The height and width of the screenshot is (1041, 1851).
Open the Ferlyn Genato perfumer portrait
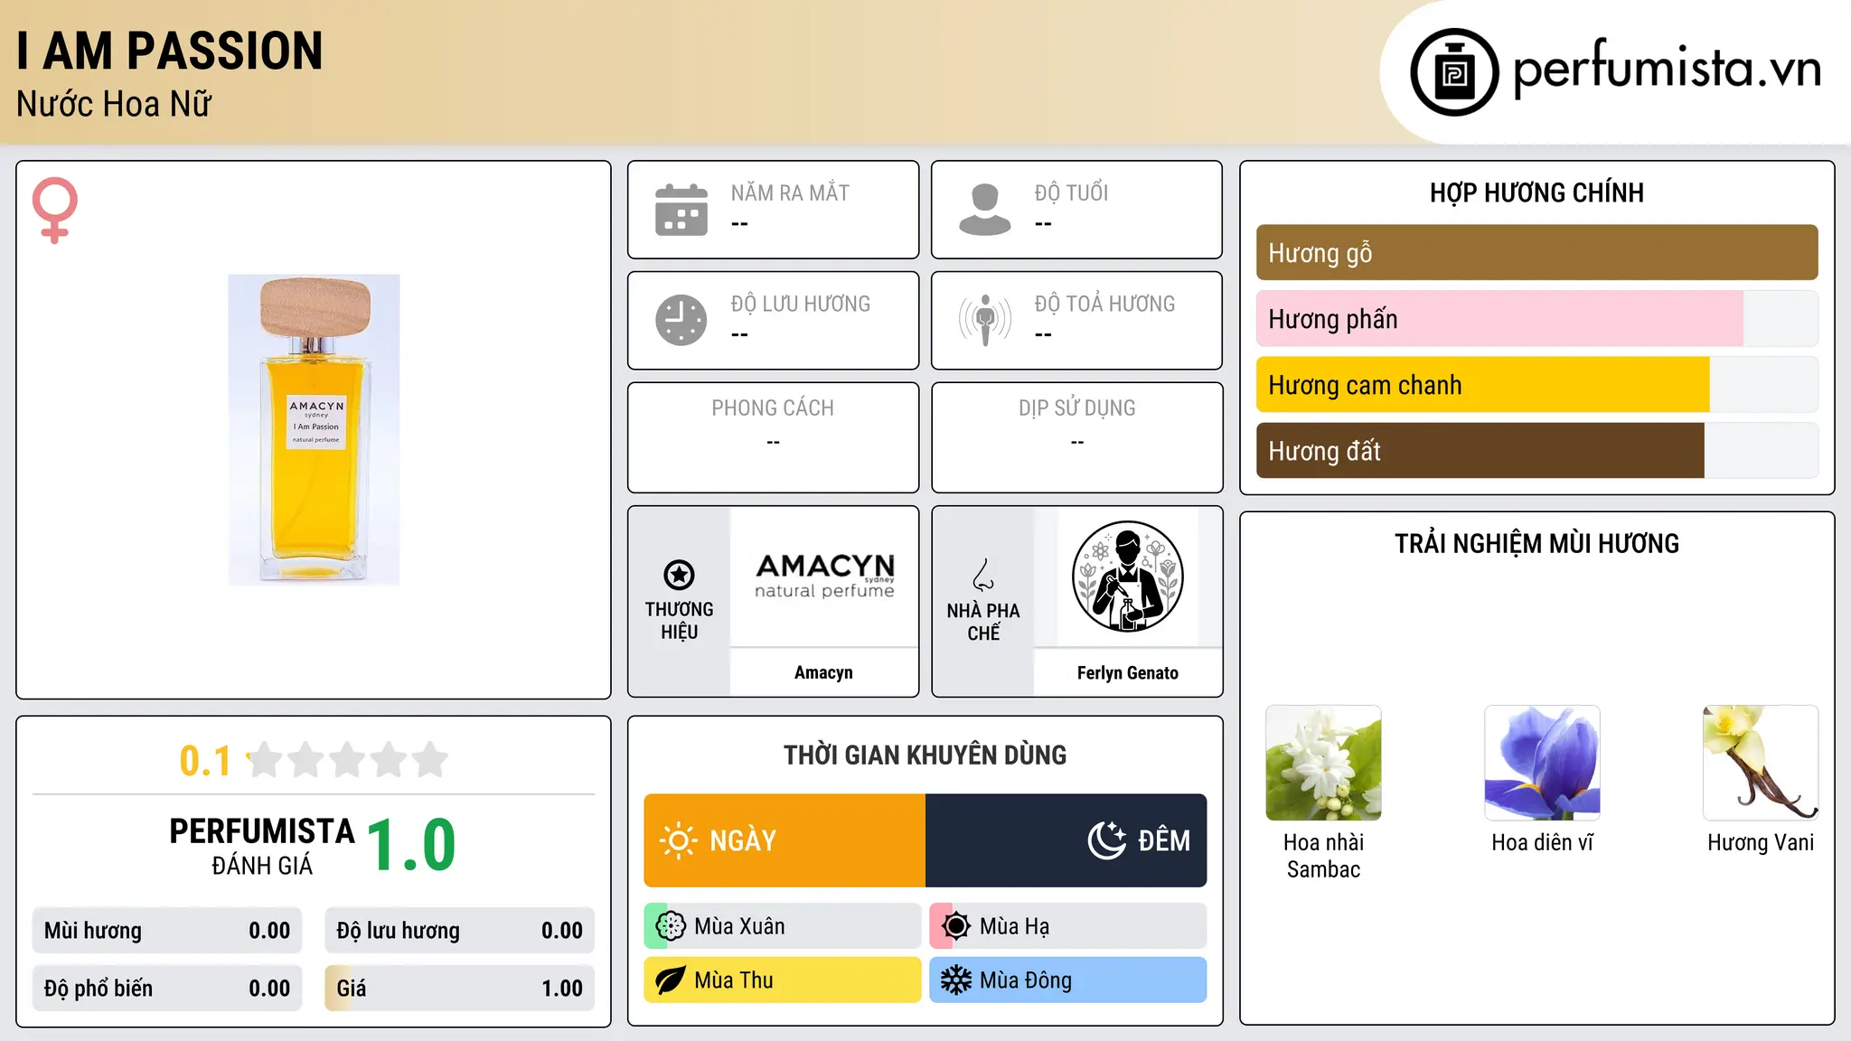(x=1127, y=577)
